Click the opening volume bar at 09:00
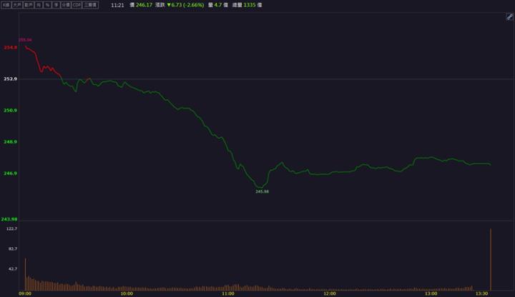The width and height of the screenshot is (515, 297). [x=25, y=273]
